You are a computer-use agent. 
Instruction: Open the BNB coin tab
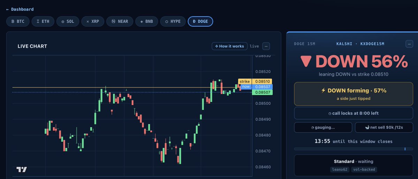point(147,21)
